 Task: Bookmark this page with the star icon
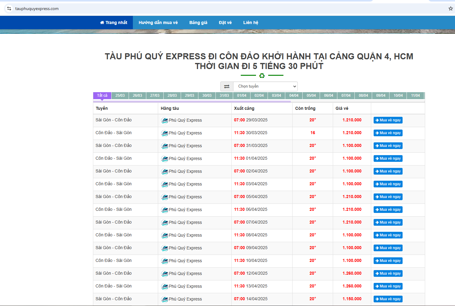click(x=451, y=9)
